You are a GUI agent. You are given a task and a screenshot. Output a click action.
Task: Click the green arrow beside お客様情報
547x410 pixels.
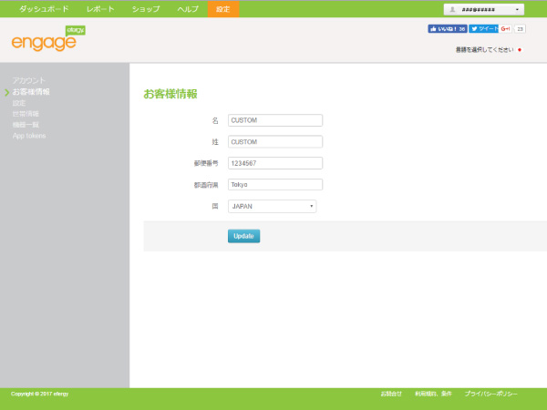pos(6,92)
